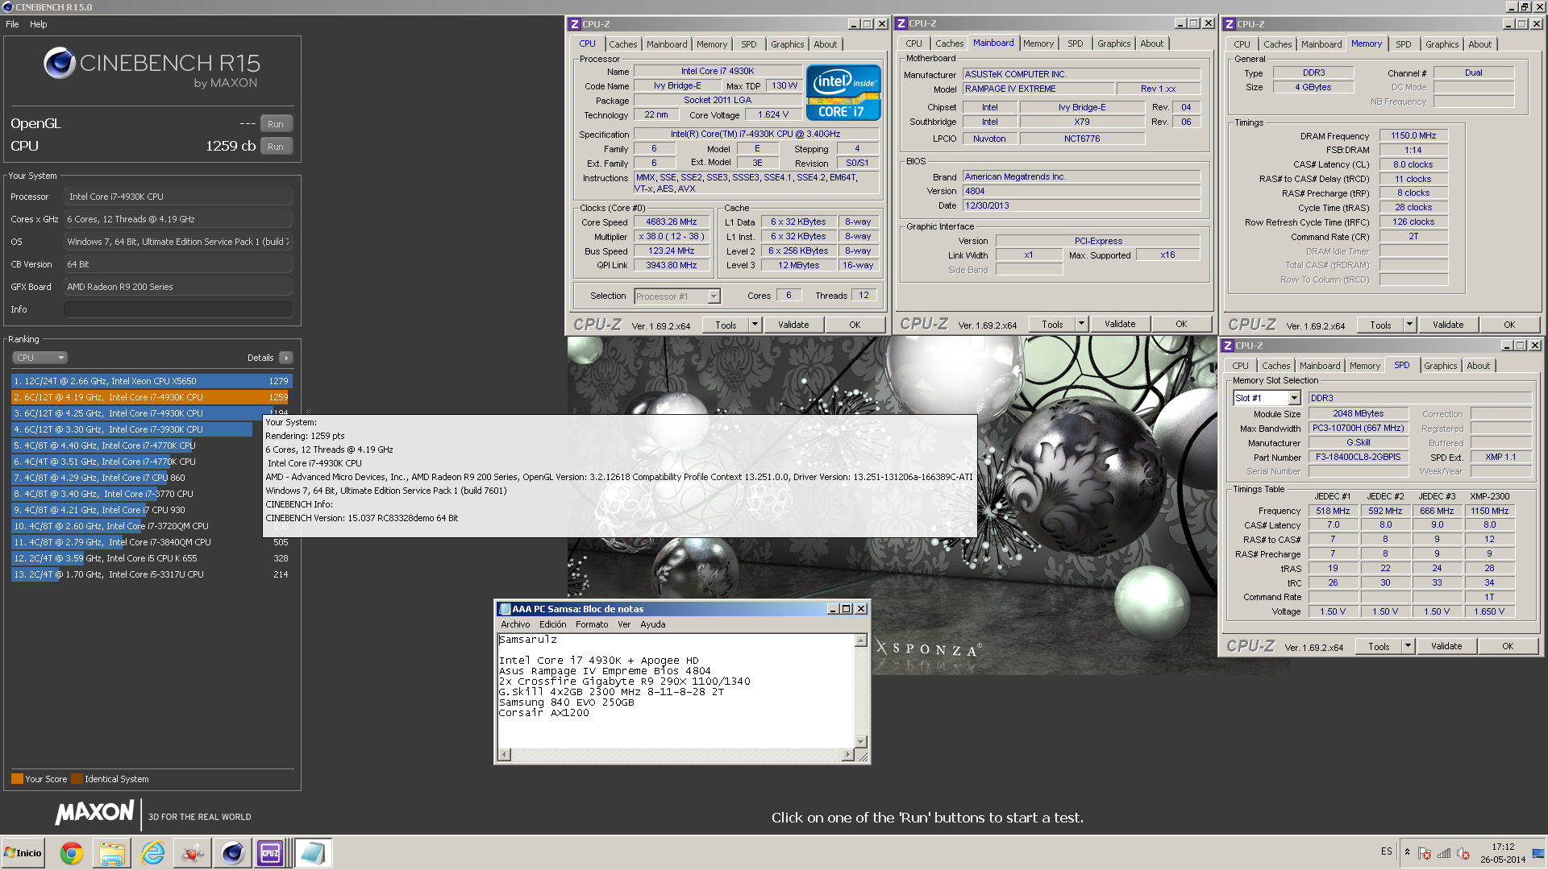Click the network signal tray icon
Screen dimensions: 1548x870
[1444, 853]
